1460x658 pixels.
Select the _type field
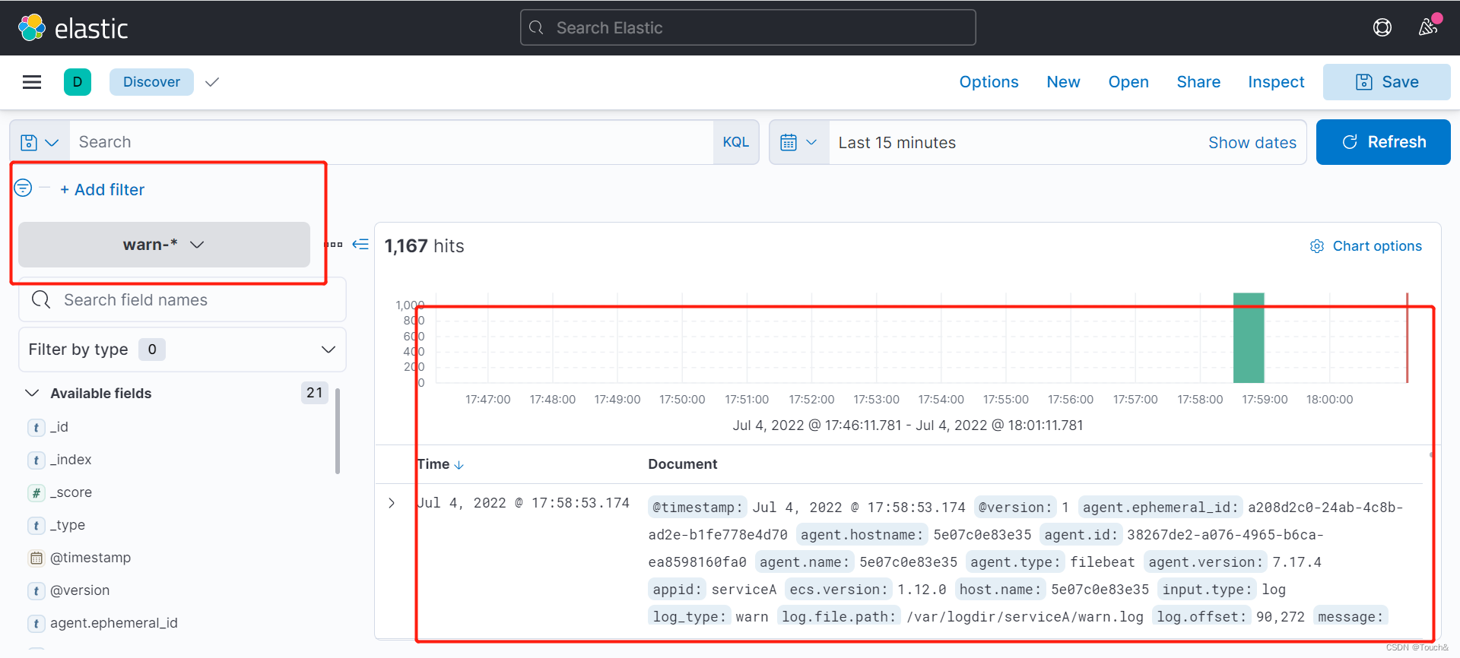pos(68,525)
